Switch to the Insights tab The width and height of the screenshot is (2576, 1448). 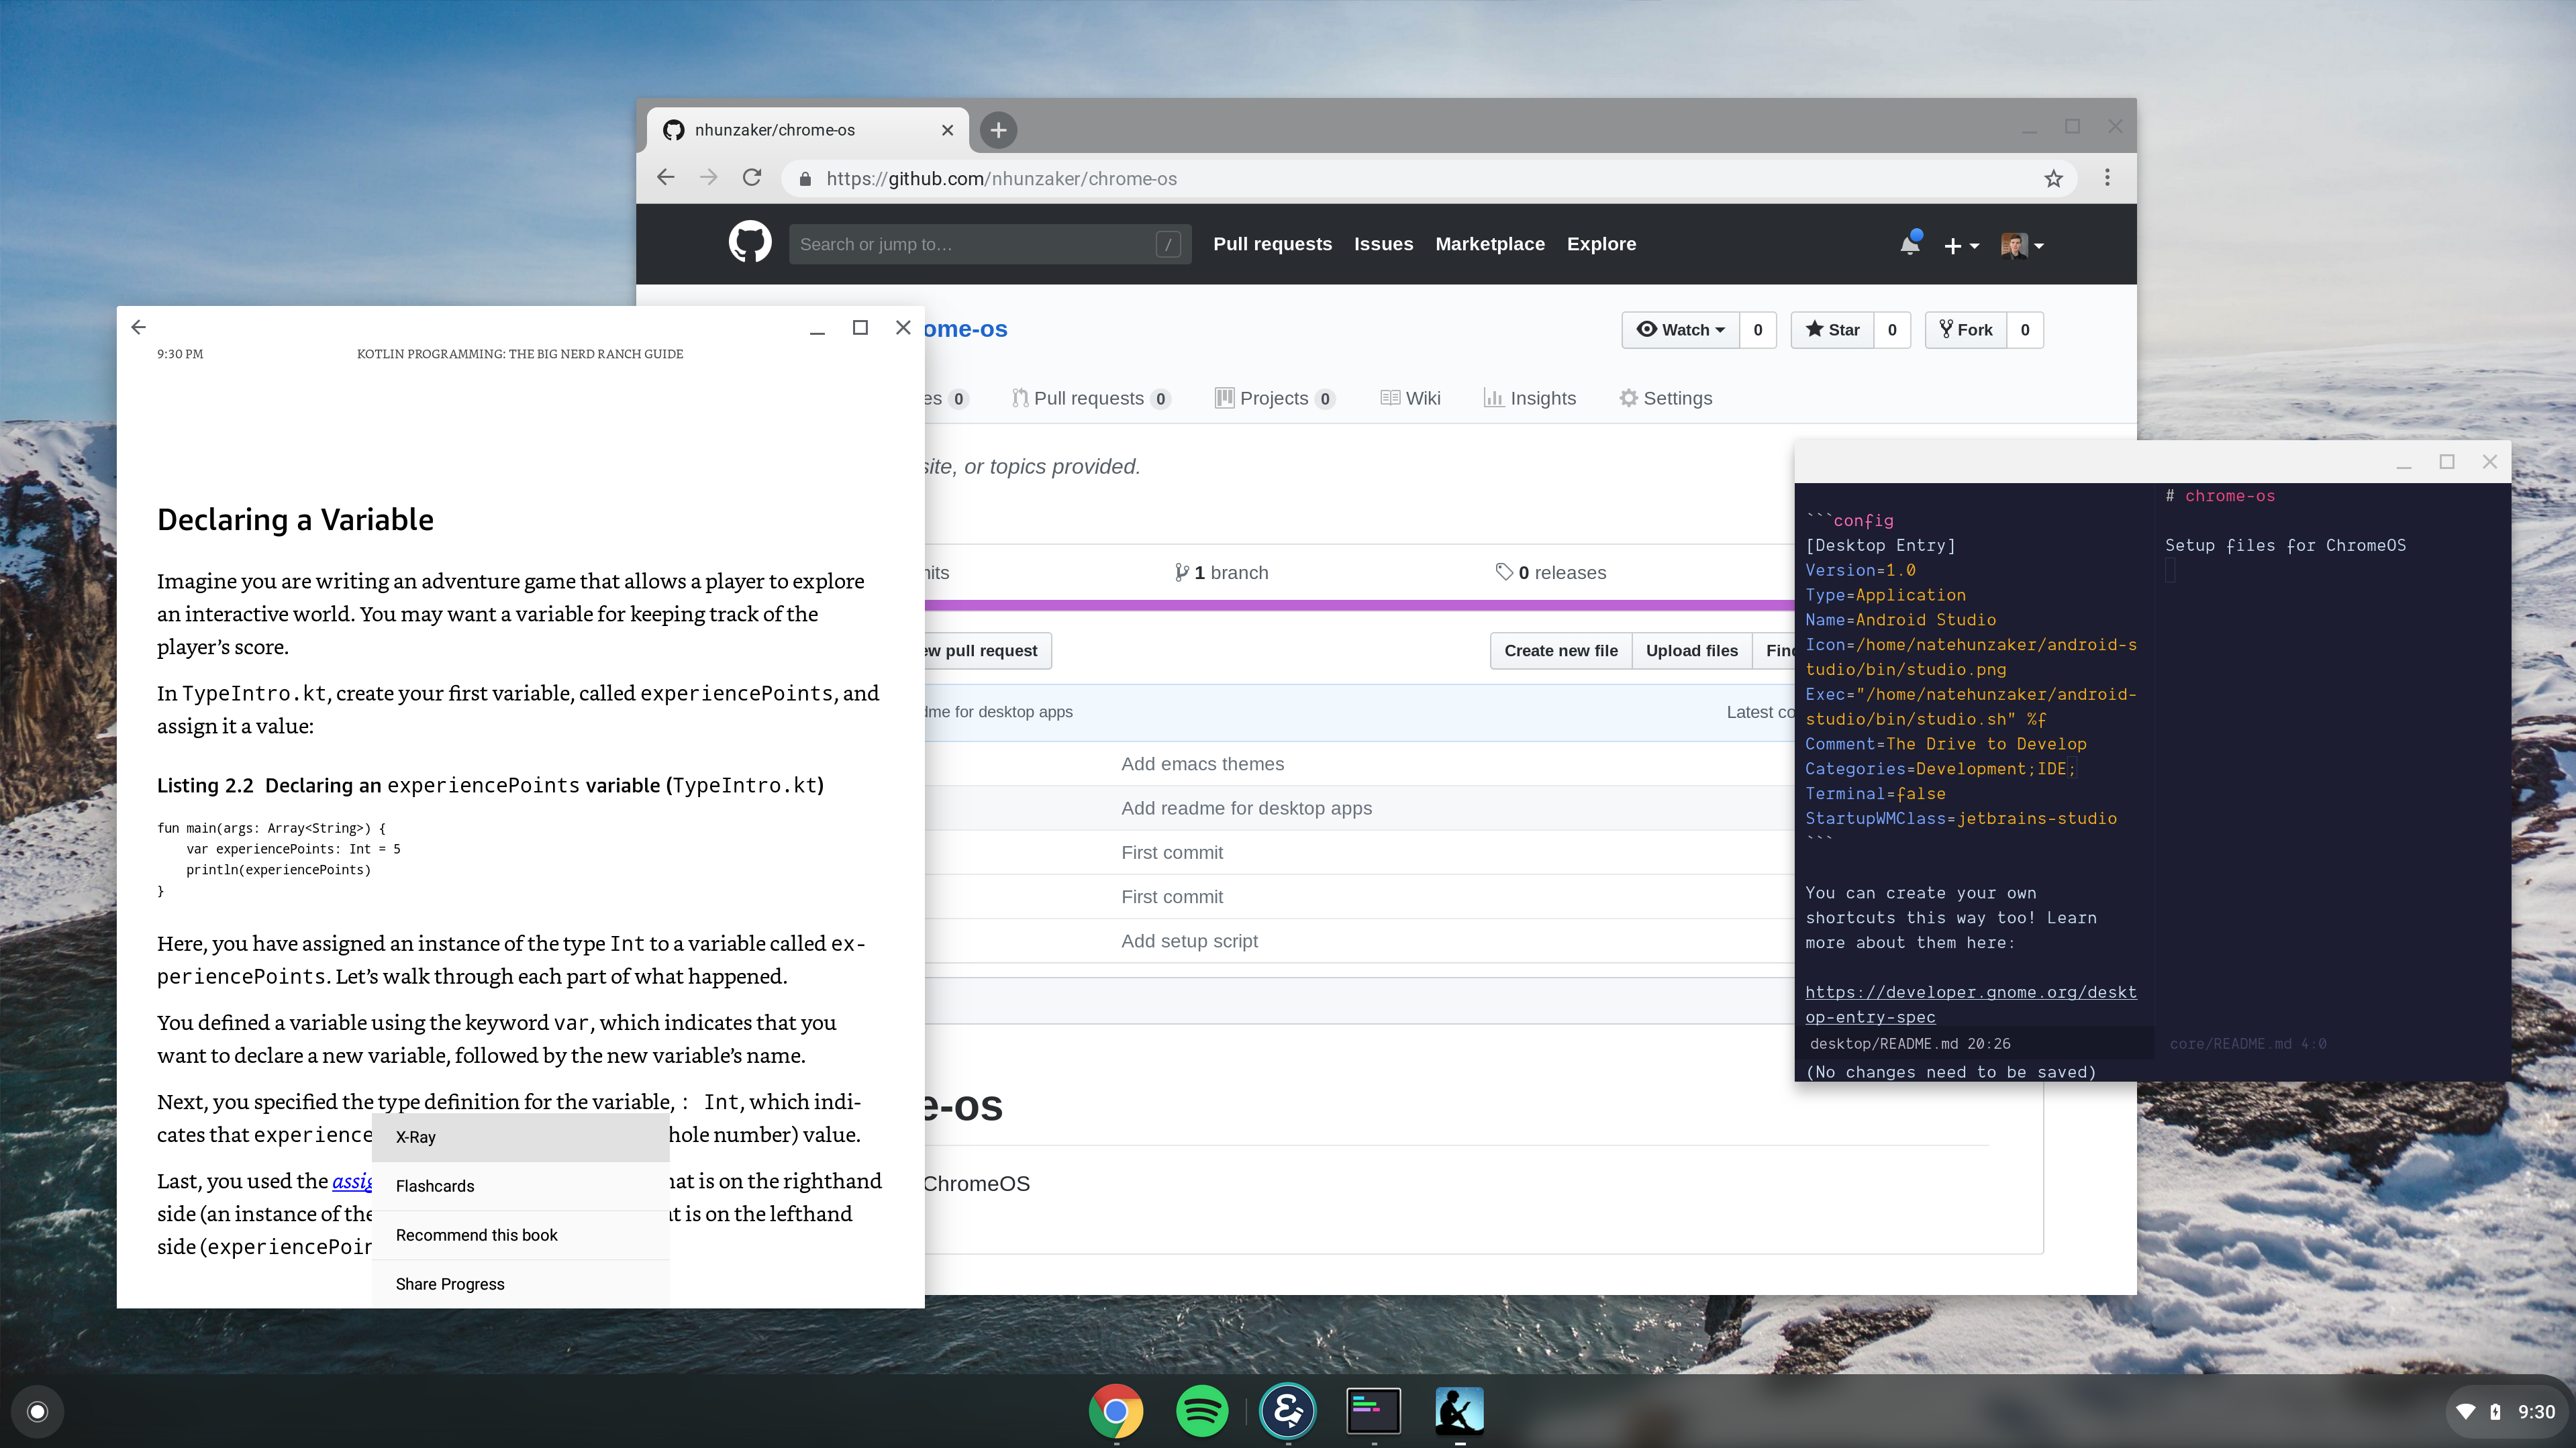point(1530,398)
